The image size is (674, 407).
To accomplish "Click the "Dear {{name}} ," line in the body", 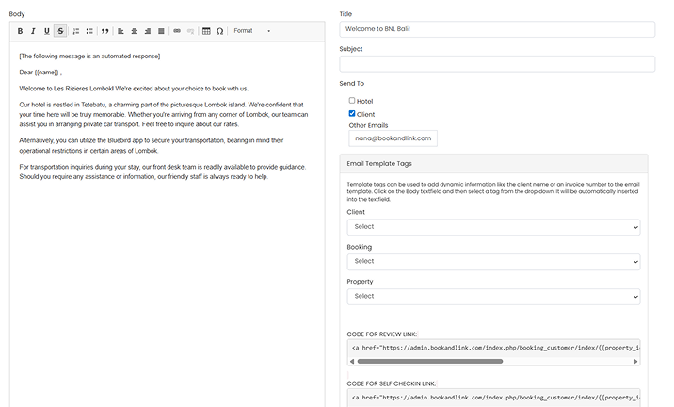I will click(x=40, y=73).
